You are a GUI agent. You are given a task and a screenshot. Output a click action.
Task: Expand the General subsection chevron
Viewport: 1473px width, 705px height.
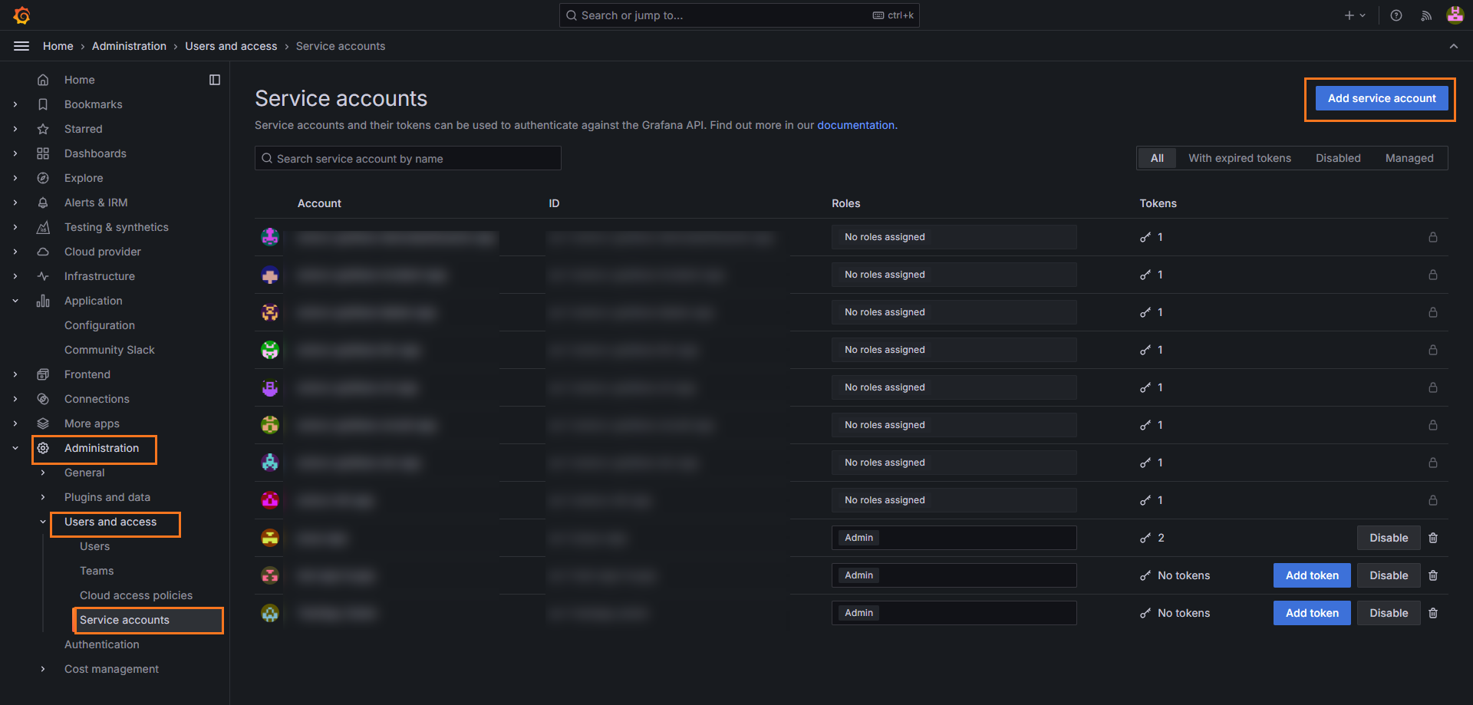pos(43,473)
